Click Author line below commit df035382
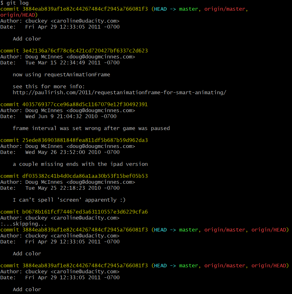Image resolution: width=292 pixels, height=294 pixels. [68, 182]
